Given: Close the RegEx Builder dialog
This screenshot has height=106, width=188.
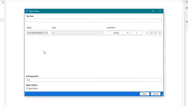Looking at the screenshot, I should [x=160, y=11].
